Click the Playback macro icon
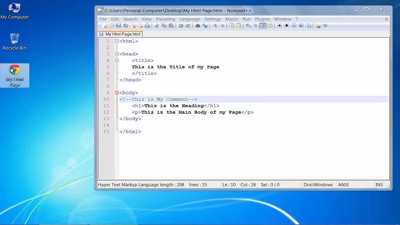This screenshot has width=400, height=225. [294, 26]
